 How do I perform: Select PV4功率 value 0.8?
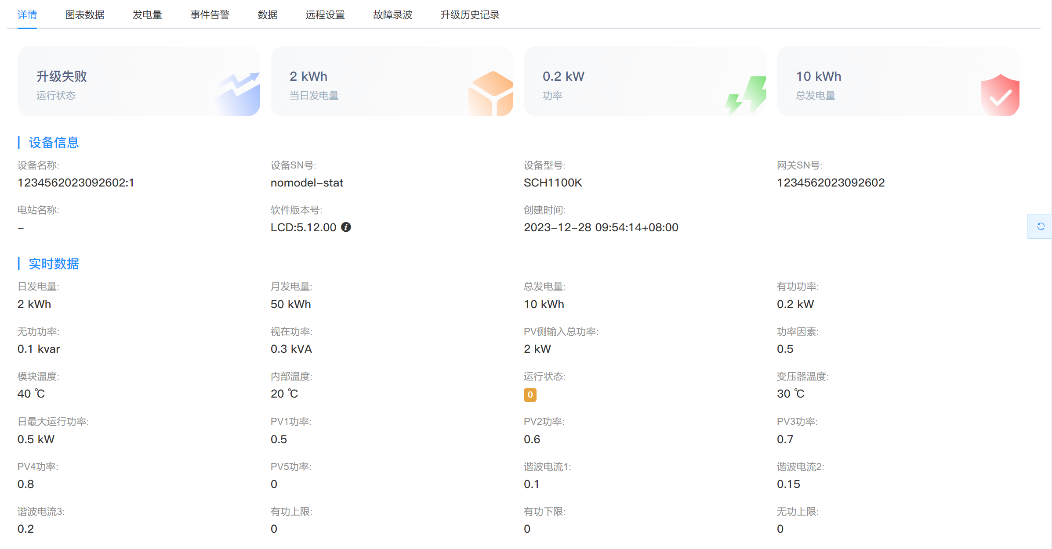click(25, 484)
